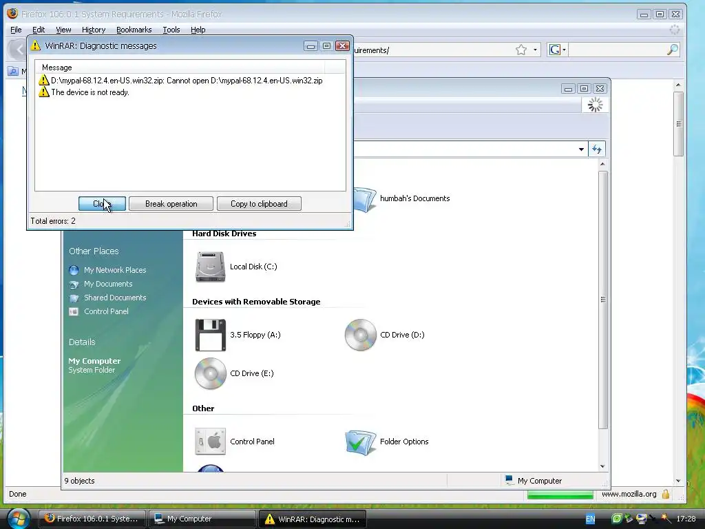Click the taskbar clock showing 17:28

coord(686,519)
